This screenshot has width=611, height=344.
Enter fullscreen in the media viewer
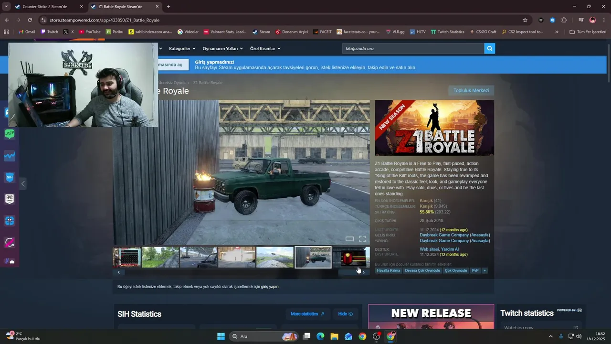point(362,239)
